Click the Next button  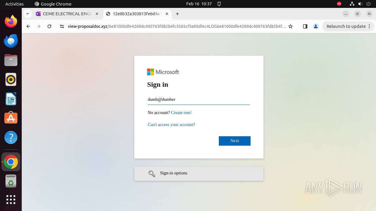[235, 141]
